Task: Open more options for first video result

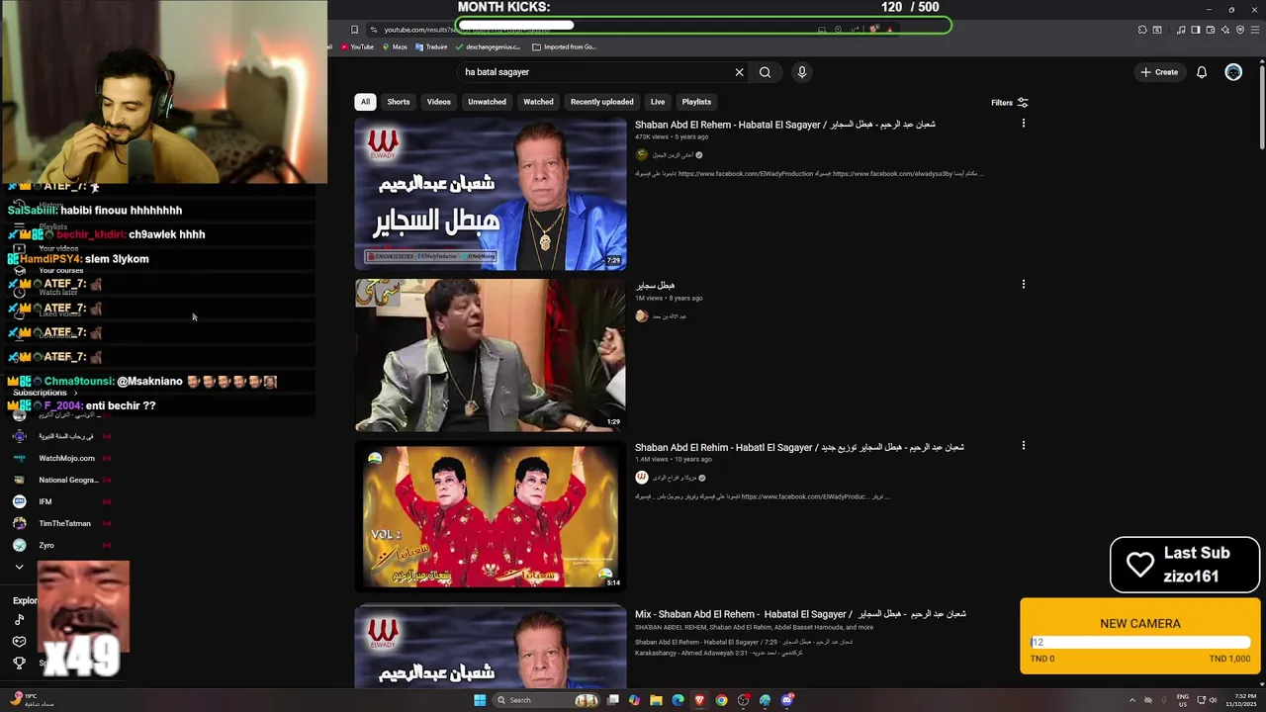Action: (1023, 124)
